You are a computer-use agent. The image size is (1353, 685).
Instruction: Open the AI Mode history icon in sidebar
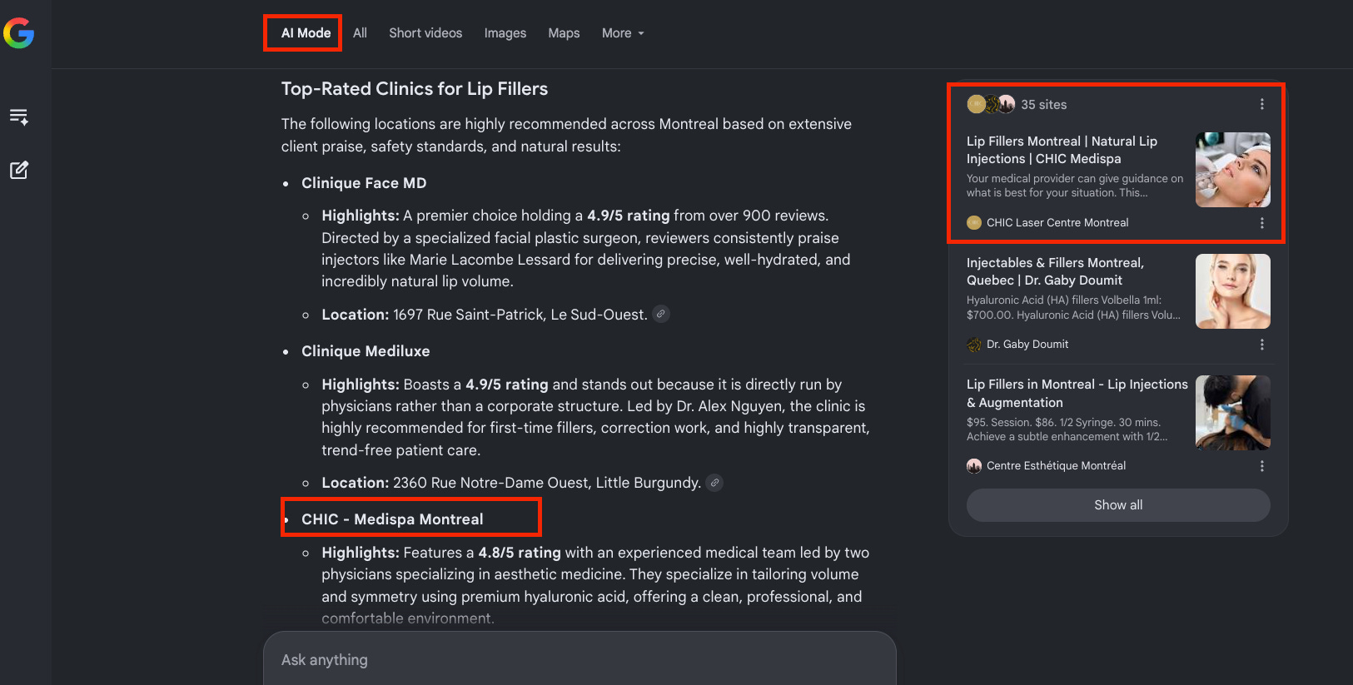click(x=18, y=117)
